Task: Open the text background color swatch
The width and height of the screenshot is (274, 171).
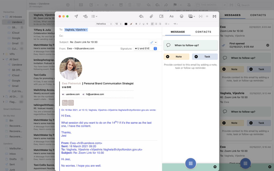Action: click(x=131, y=24)
